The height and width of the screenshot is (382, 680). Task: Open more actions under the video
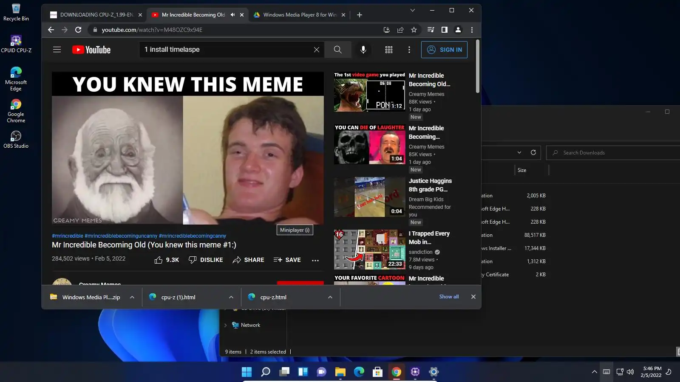pos(315,260)
